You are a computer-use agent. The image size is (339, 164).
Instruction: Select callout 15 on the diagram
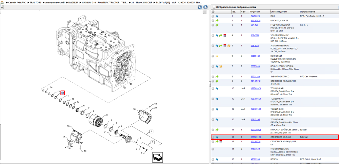68,126
